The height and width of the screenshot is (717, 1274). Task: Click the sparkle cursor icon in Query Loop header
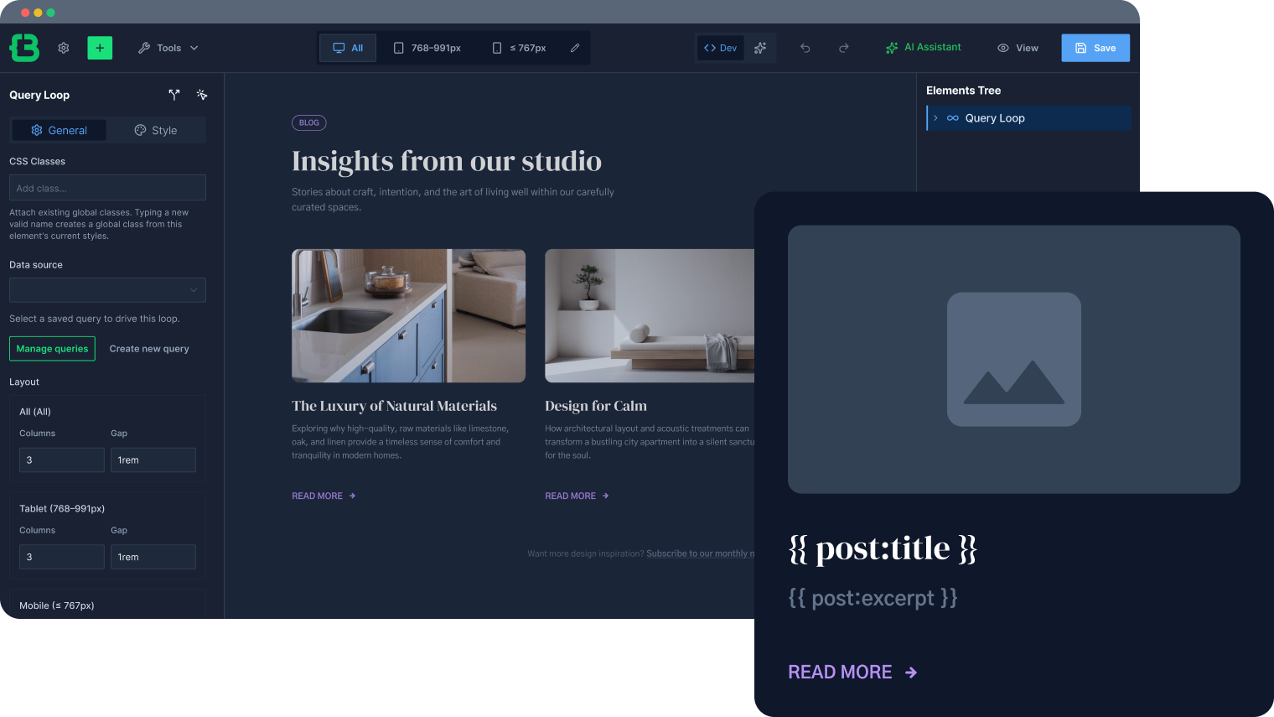pyautogui.click(x=202, y=95)
